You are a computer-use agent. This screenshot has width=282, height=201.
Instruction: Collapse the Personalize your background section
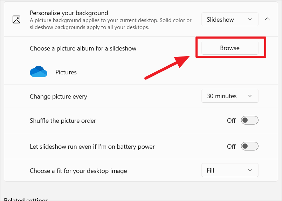coord(267,19)
